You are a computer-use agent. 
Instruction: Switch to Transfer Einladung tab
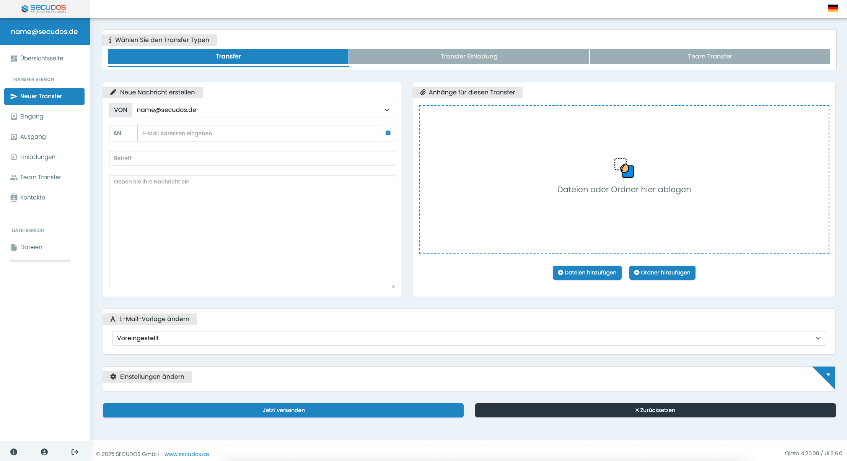point(469,57)
